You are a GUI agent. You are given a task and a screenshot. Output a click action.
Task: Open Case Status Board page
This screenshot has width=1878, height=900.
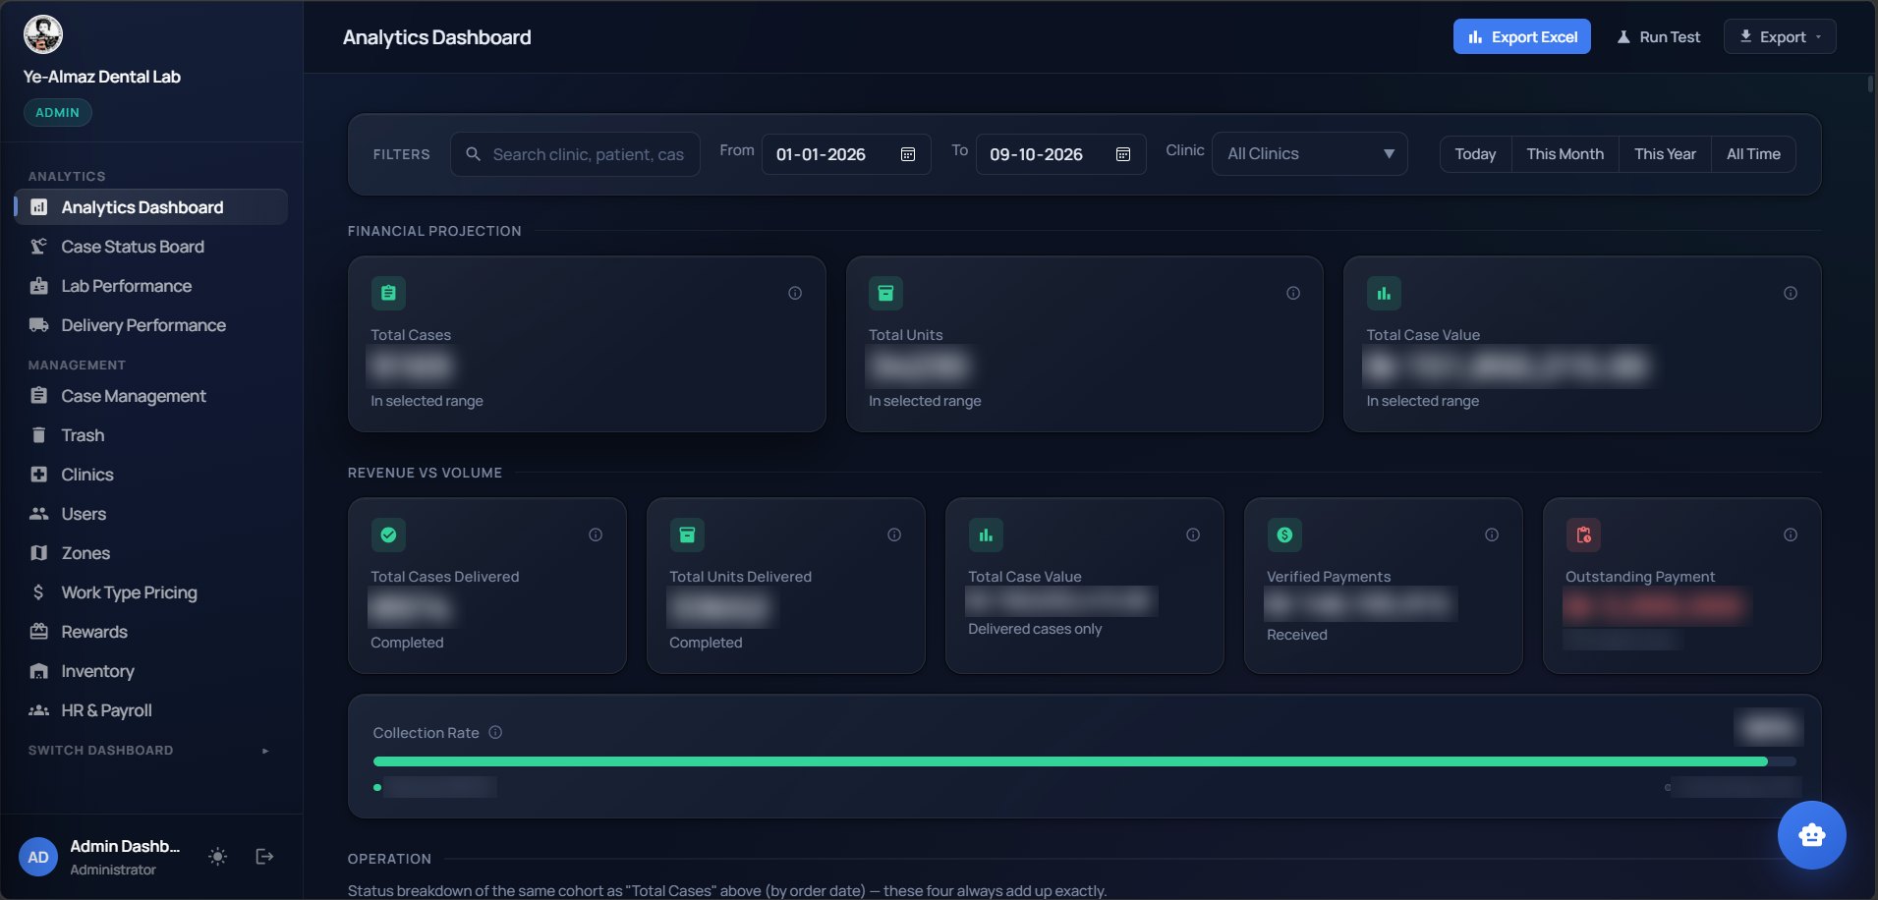pyautogui.click(x=150, y=247)
